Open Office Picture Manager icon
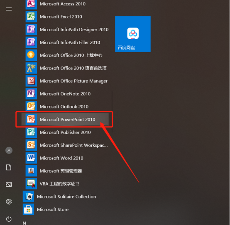230x225 pixels. tap(31, 81)
